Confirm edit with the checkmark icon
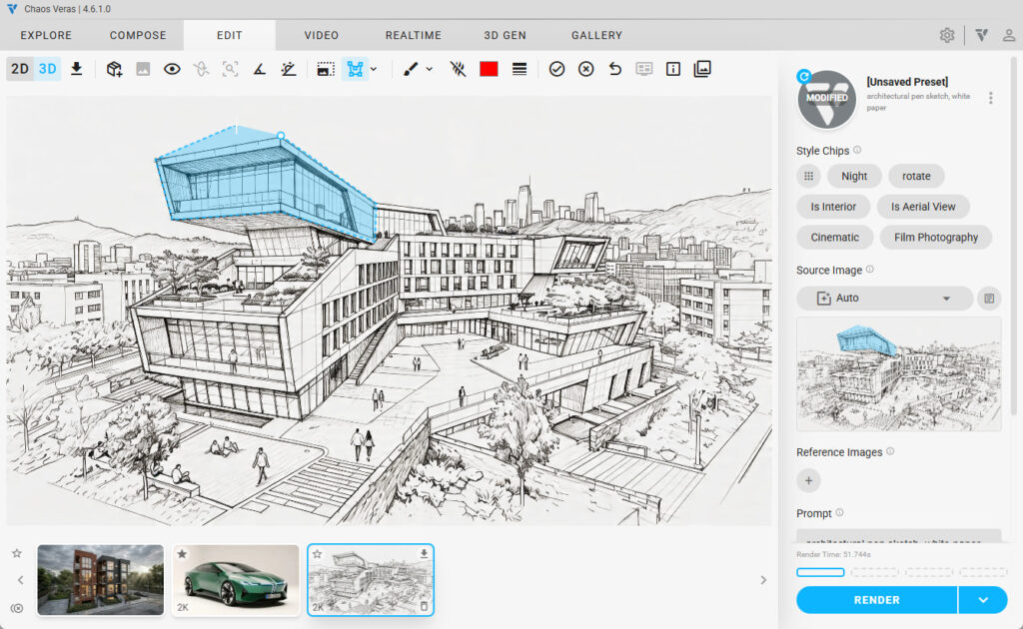This screenshot has width=1023, height=629. click(x=556, y=69)
